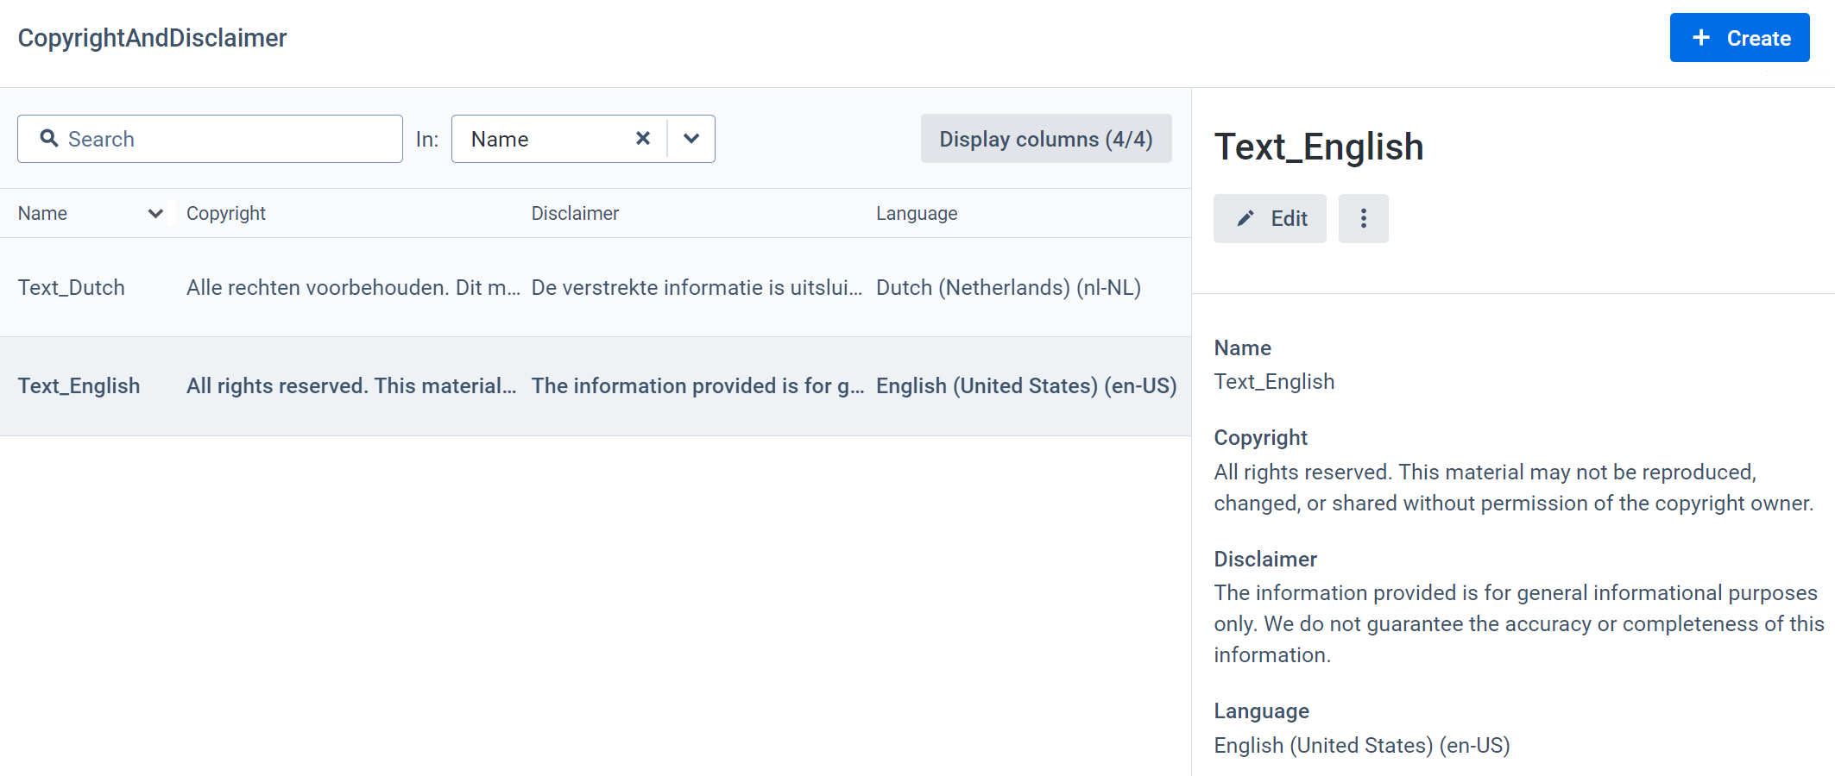The image size is (1835, 776).
Task: Click the Display columns (4/4) control
Action: pos(1046,139)
